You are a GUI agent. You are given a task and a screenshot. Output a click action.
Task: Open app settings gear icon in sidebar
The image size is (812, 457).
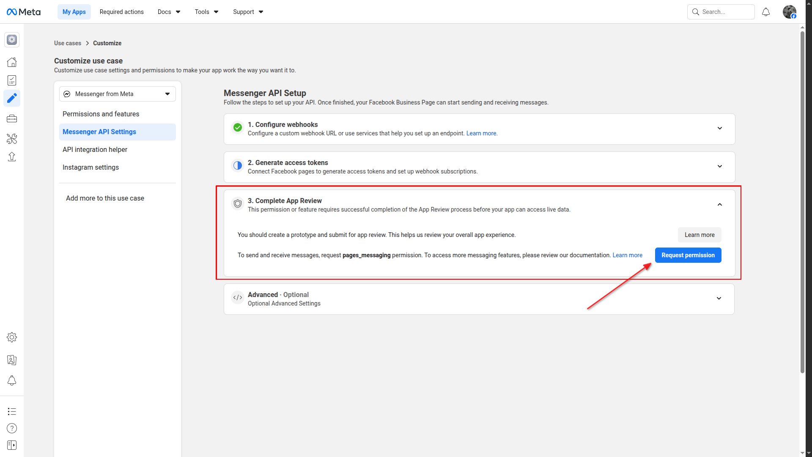coord(12,337)
